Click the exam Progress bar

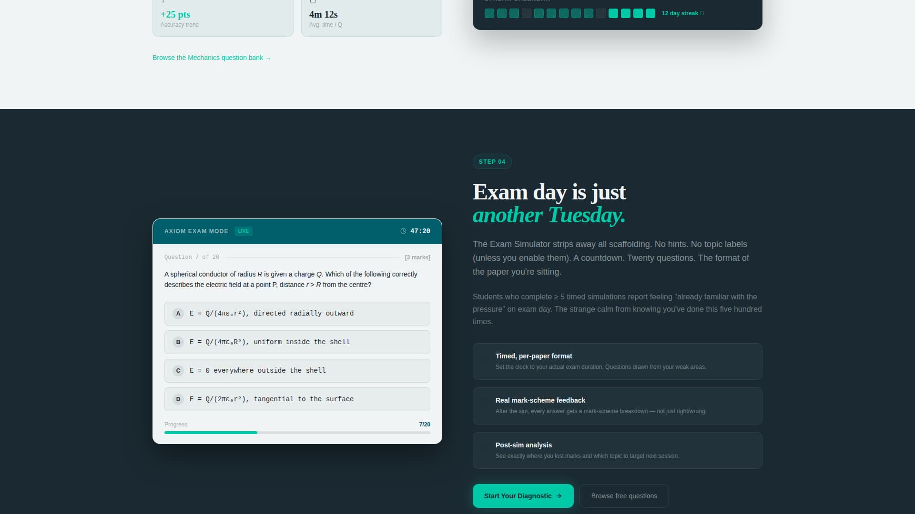tap(297, 433)
